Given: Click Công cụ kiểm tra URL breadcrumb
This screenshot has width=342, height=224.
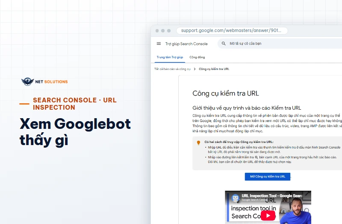Looking at the screenshot, I should point(214,69).
